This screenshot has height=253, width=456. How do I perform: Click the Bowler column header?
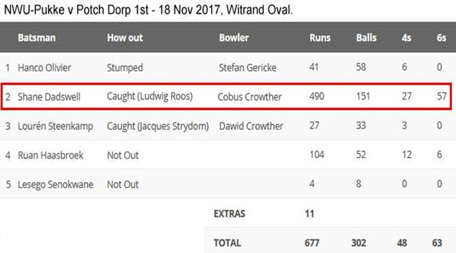[234, 38]
